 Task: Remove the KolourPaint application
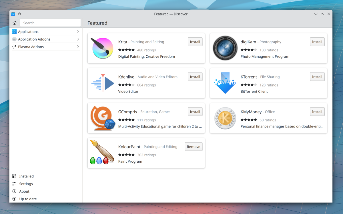194,147
